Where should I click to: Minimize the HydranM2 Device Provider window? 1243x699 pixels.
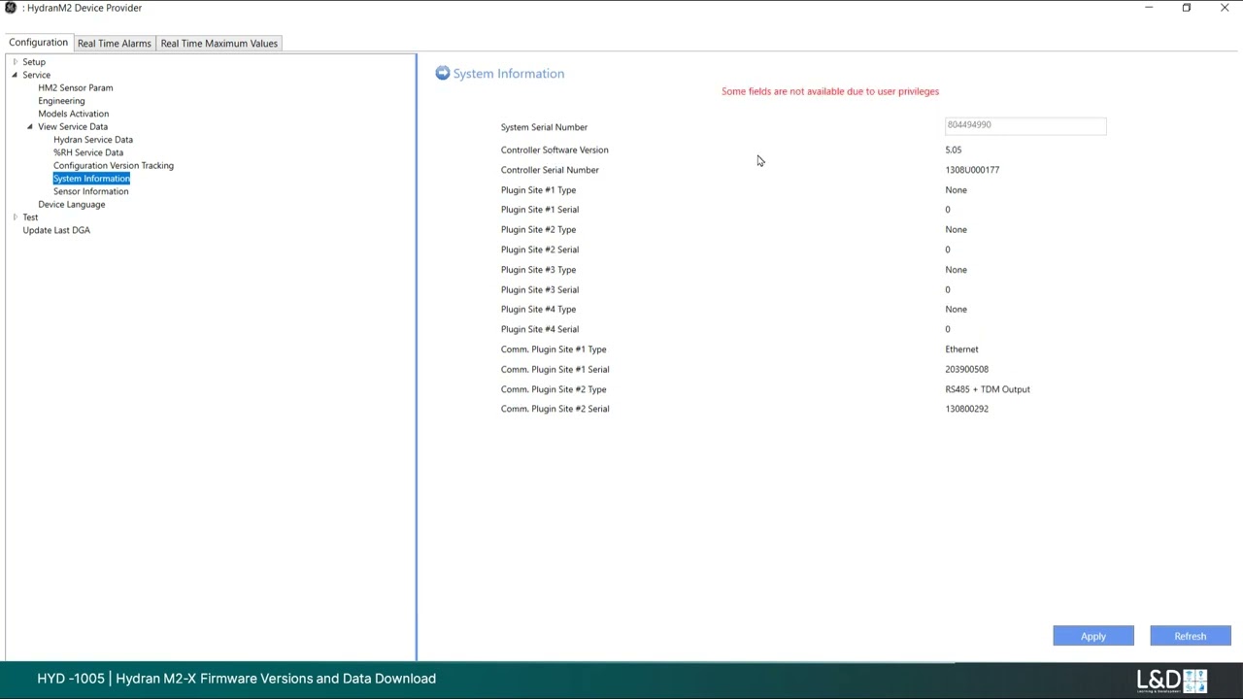coord(1149,8)
